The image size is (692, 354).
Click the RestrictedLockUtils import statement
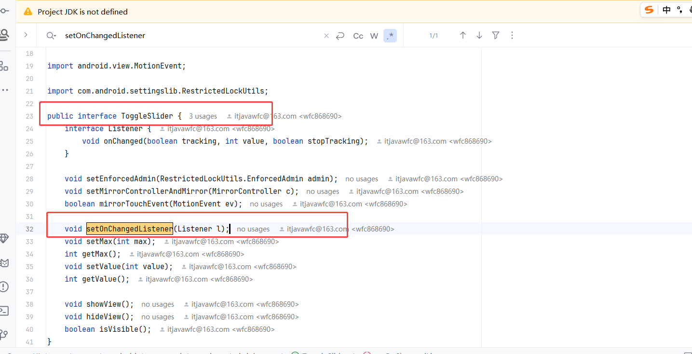(158, 91)
